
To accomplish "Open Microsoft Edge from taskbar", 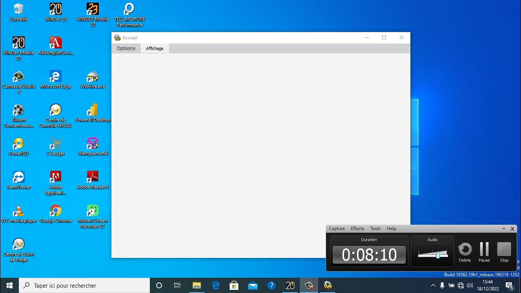I will 215,286.
